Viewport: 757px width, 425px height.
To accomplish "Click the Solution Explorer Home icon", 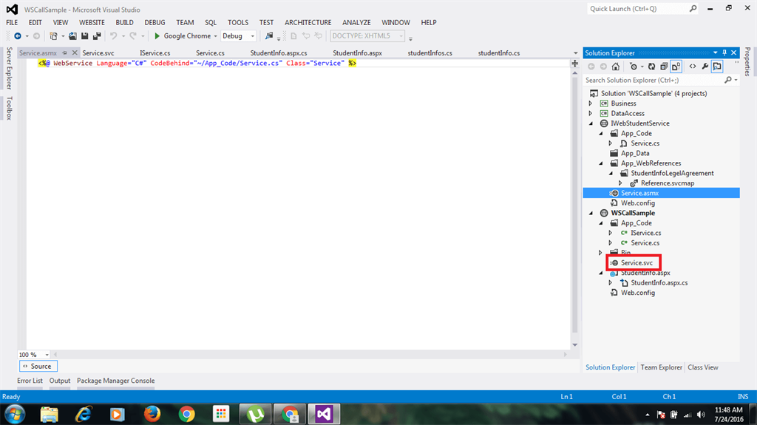I will [616, 67].
